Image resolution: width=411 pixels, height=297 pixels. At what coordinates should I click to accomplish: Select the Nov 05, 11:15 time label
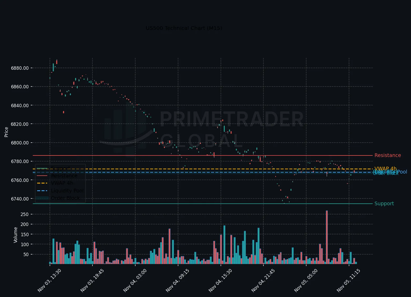tap(349, 280)
